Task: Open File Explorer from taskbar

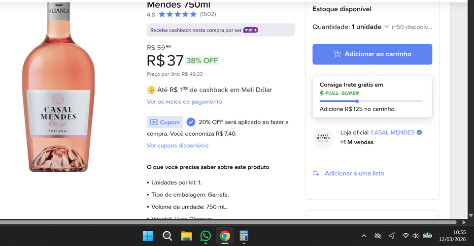Action: [186, 236]
